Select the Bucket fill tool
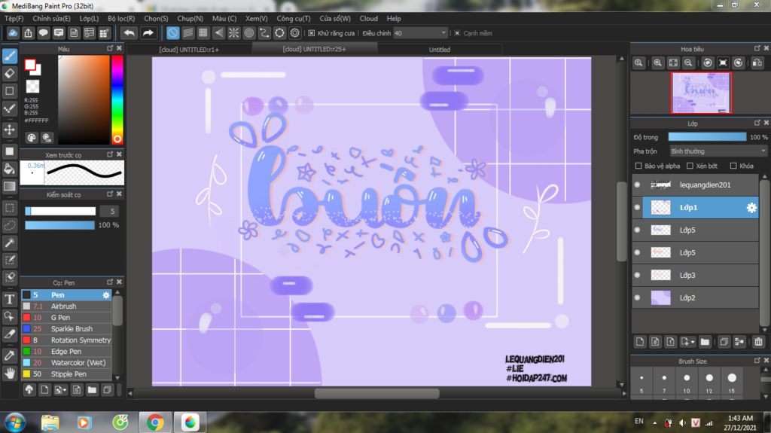Screen dimensions: 771x433 pyautogui.click(x=9, y=169)
